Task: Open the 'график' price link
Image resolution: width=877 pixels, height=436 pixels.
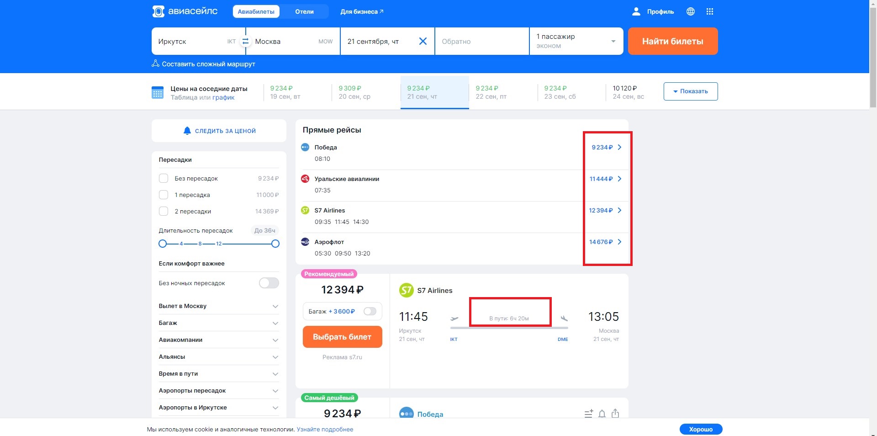Action: (223, 97)
